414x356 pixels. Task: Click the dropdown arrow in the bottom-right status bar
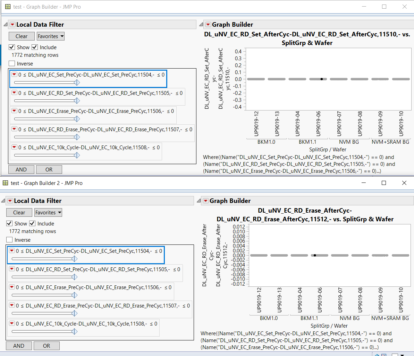click(402, 355)
